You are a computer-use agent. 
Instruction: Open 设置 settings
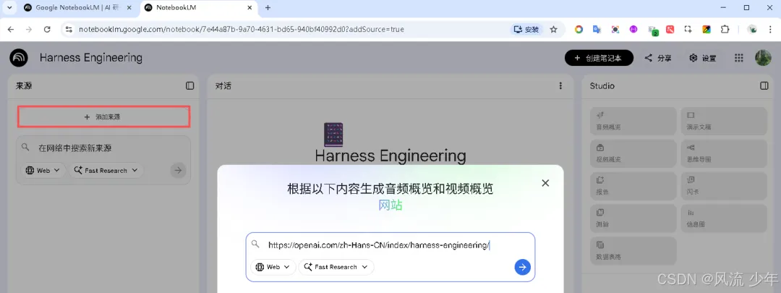(x=703, y=58)
